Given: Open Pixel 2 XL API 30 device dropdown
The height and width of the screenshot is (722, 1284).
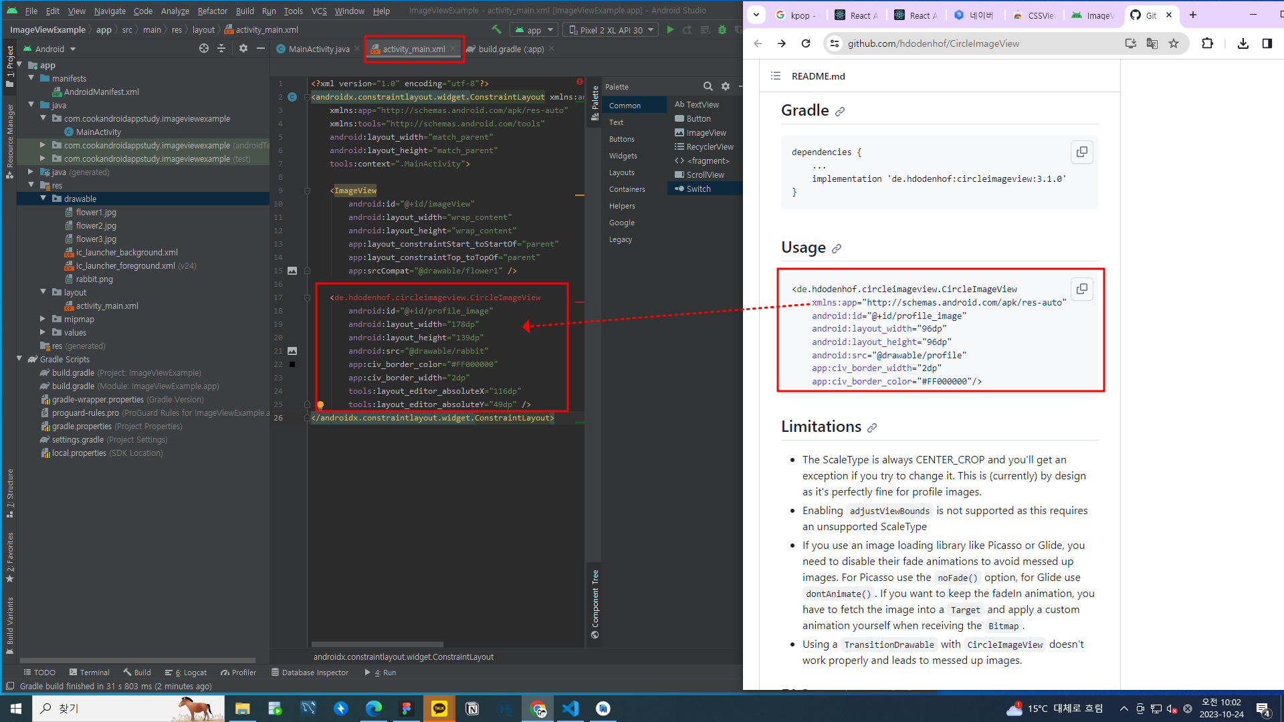Looking at the screenshot, I should tap(611, 29).
